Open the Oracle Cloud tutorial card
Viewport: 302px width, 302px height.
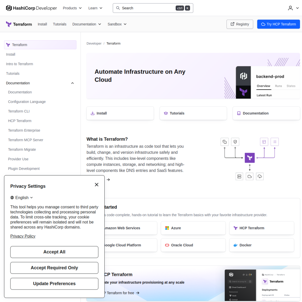click(193, 245)
